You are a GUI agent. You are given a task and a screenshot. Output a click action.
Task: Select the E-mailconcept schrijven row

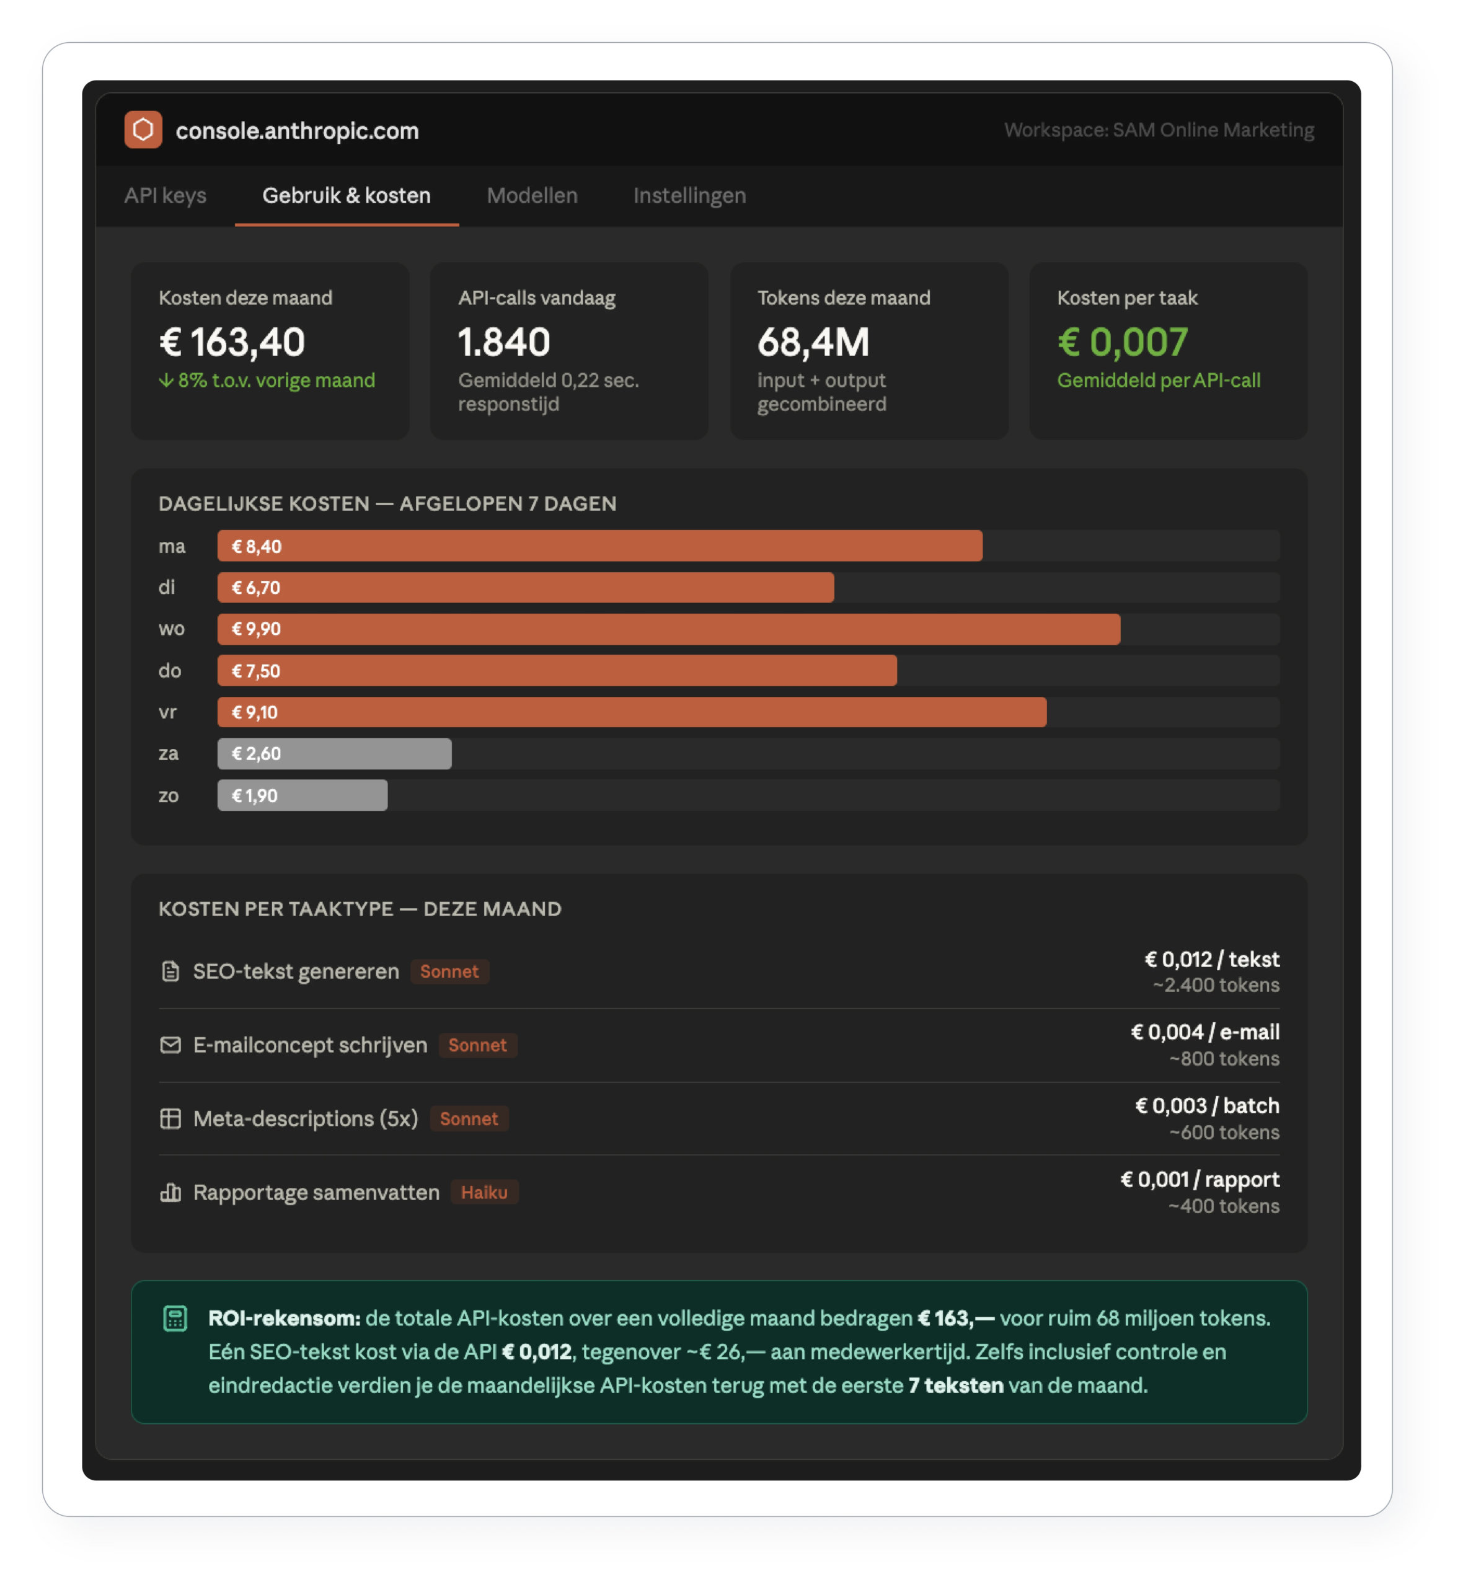(x=720, y=1046)
